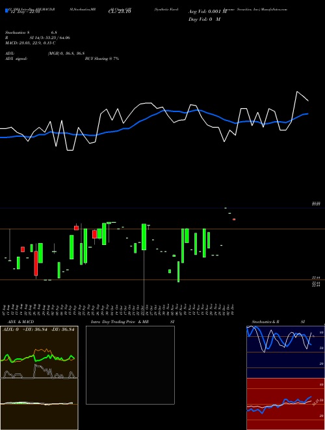325x430 pixels.
Task: Click the ADX line chart panel
Action: point(39,352)
